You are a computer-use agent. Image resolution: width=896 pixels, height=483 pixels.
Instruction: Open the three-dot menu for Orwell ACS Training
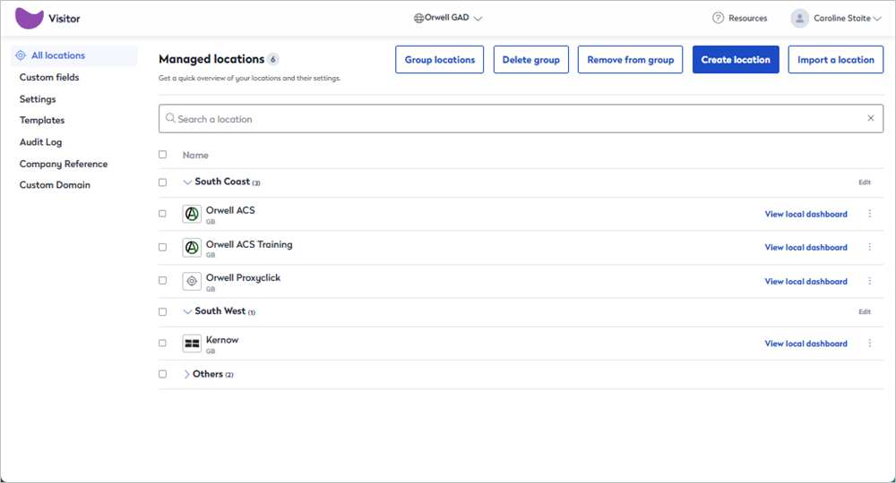pyautogui.click(x=870, y=247)
